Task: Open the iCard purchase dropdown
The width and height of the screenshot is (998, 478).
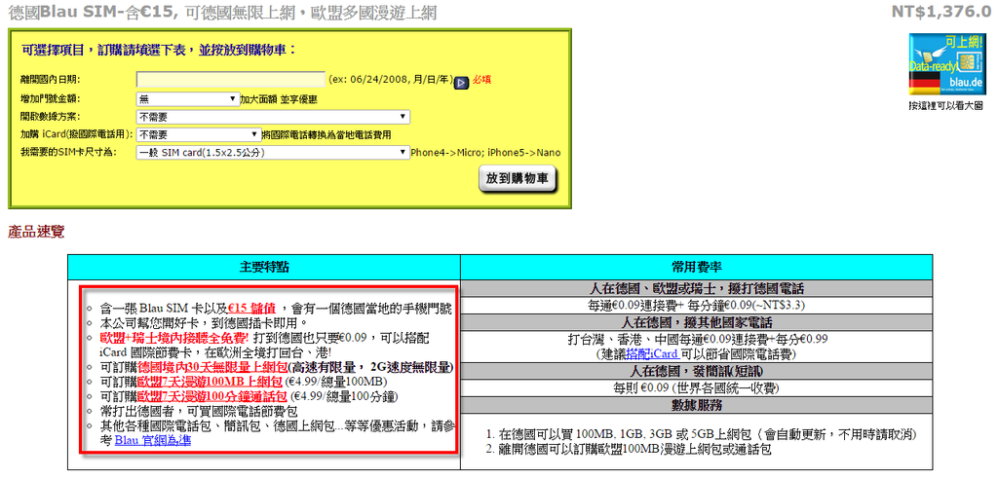Action: [x=199, y=134]
